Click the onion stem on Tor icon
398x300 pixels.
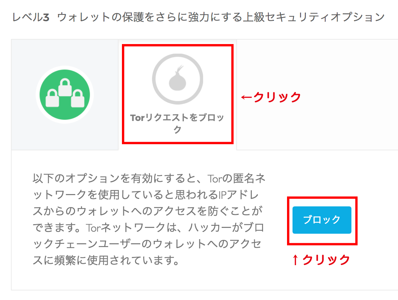tap(180, 69)
